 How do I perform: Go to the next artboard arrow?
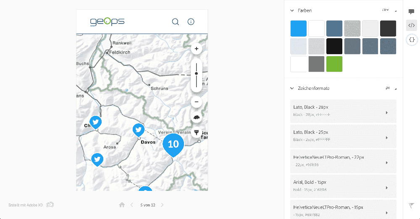163,205
